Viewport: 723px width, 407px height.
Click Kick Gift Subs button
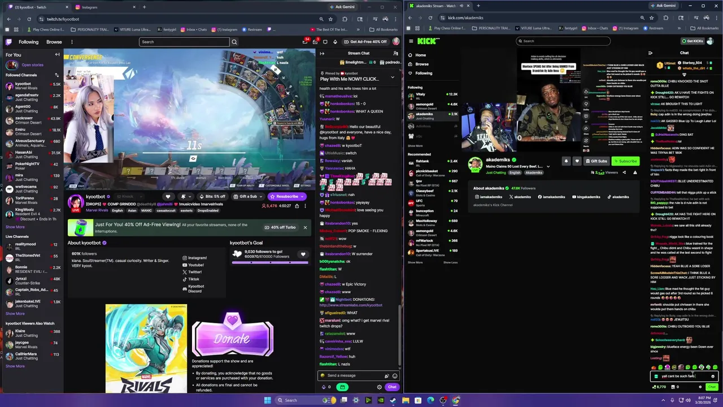coord(596,161)
